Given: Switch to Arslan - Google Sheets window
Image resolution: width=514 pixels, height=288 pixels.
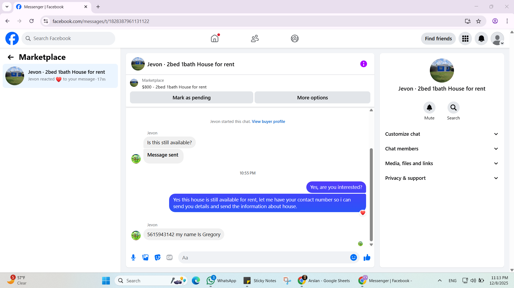Looking at the screenshot, I should (x=324, y=281).
